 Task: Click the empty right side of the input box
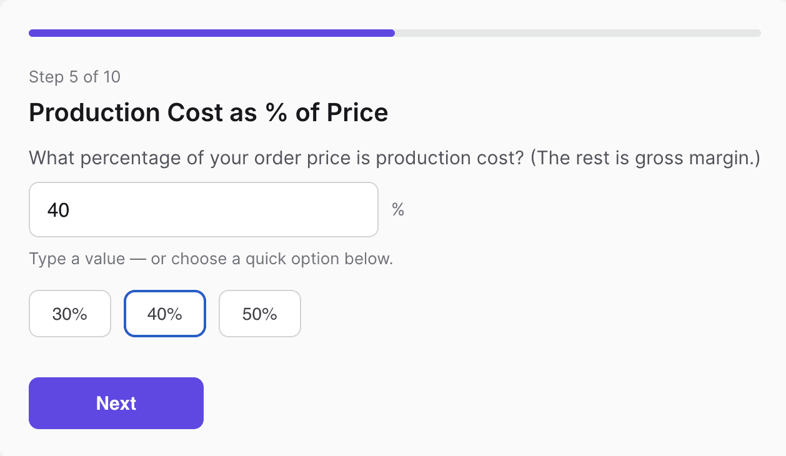coord(300,210)
